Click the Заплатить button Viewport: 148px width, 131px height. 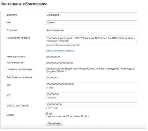54,123
